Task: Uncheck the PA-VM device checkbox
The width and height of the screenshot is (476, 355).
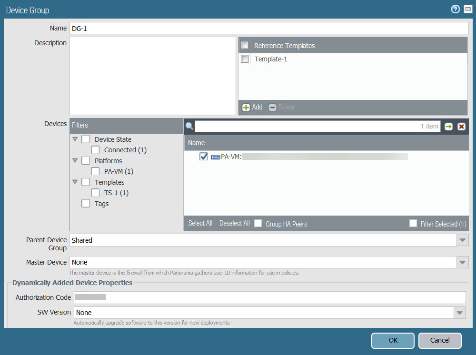Action: [x=204, y=156]
